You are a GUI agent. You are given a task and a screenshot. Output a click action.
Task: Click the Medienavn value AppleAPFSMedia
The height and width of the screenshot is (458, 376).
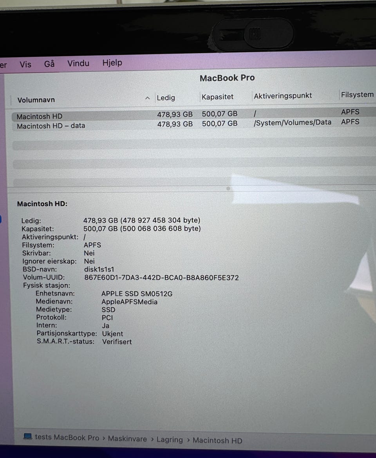pos(129,302)
